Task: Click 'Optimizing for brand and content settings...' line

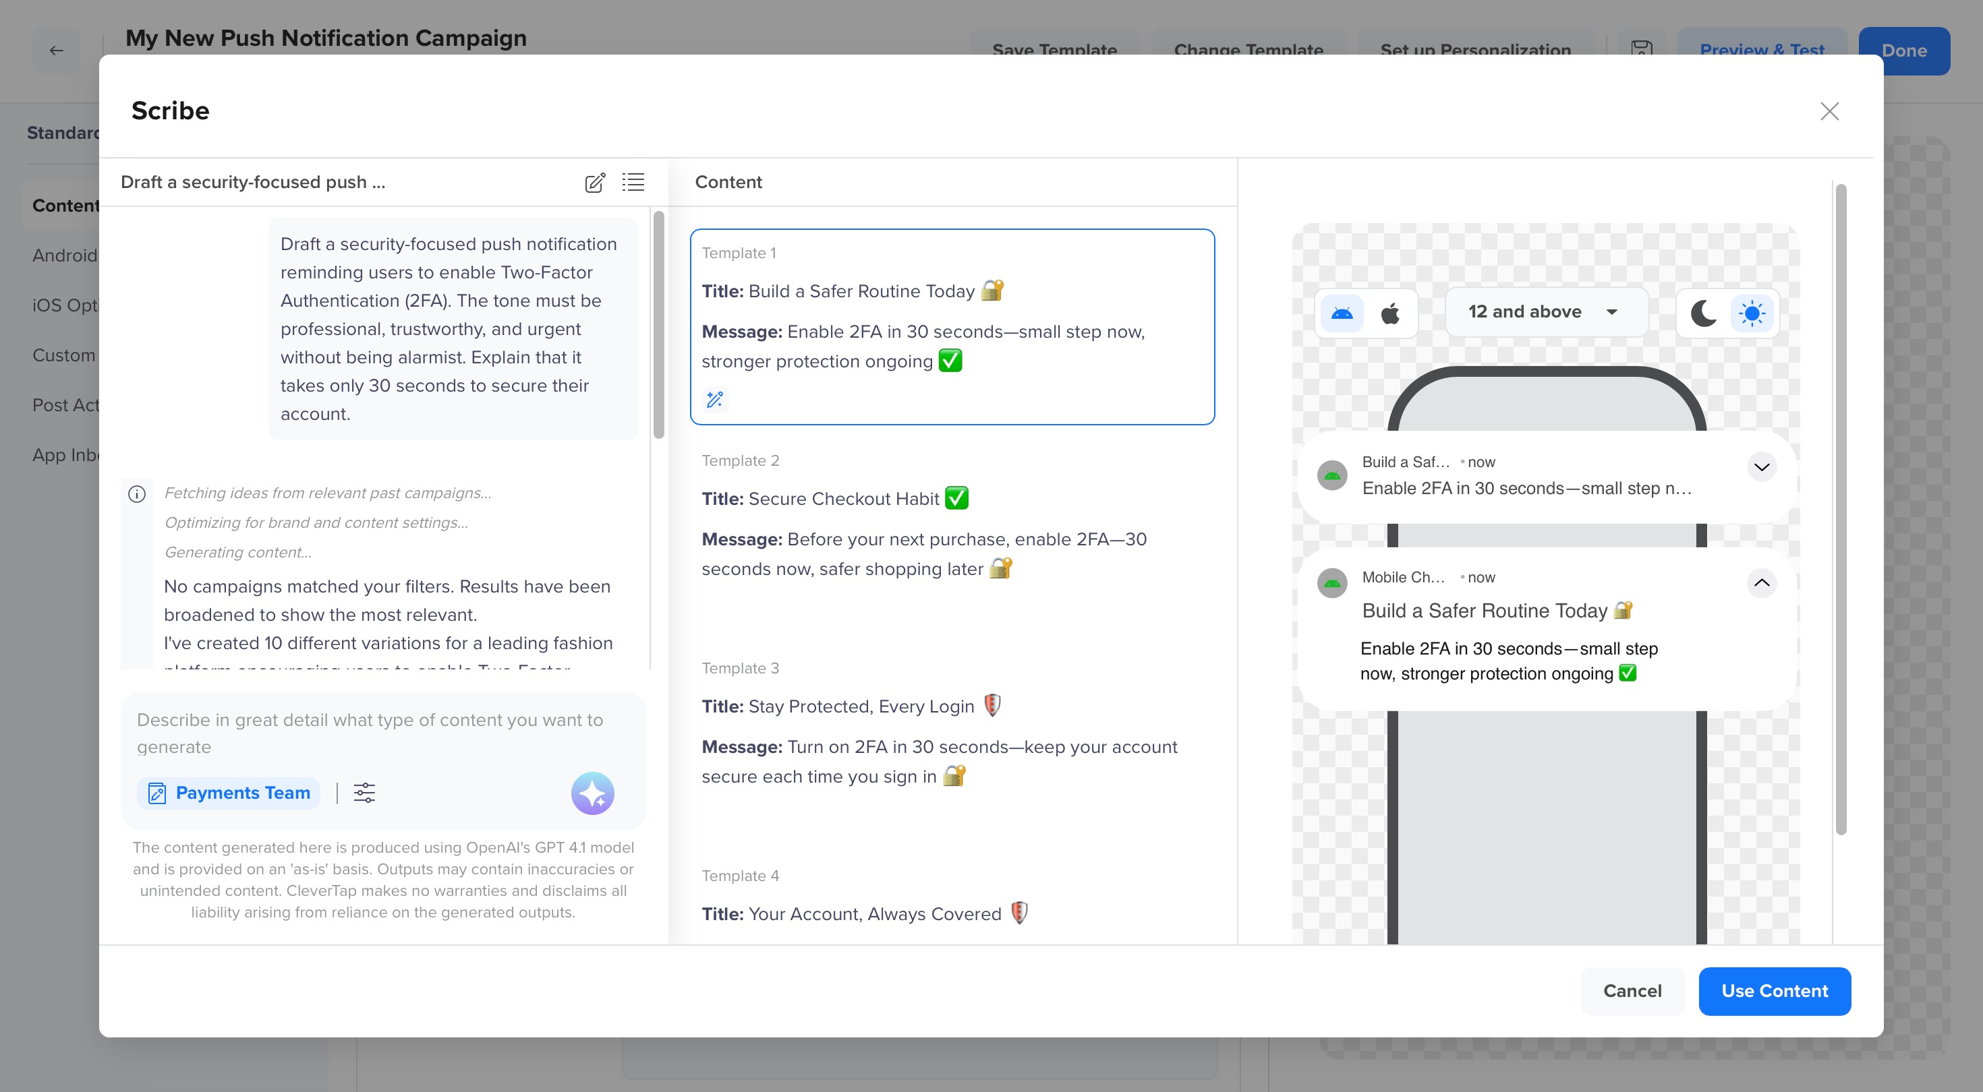Action: pyautogui.click(x=316, y=523)
